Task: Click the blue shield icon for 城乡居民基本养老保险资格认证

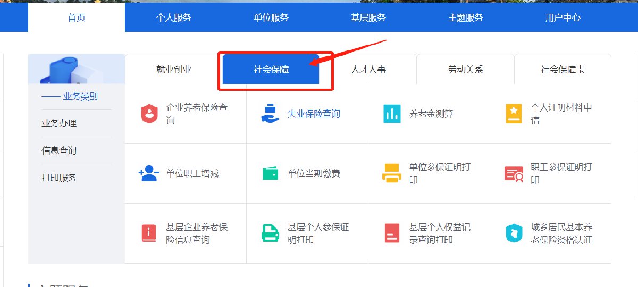Action: point(514,233)
